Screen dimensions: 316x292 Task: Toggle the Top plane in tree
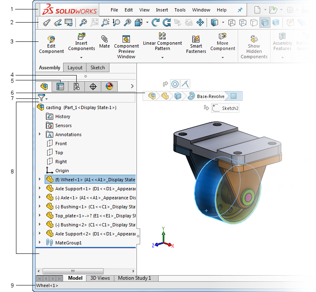pyautogui.click(x=59, y=153)
